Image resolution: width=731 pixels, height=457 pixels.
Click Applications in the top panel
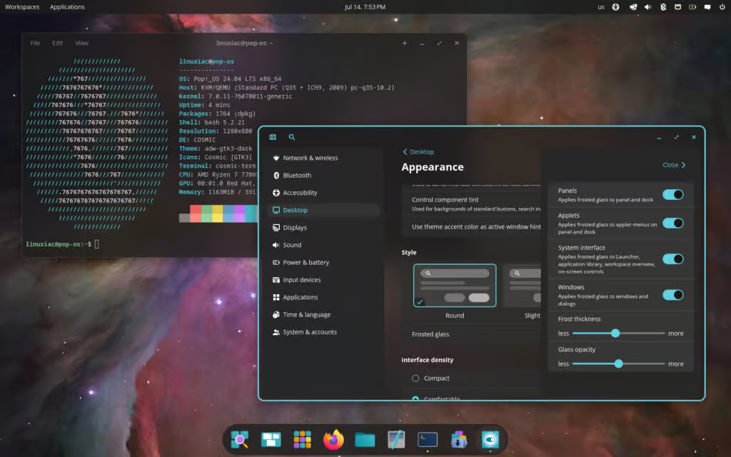point(67,7)
